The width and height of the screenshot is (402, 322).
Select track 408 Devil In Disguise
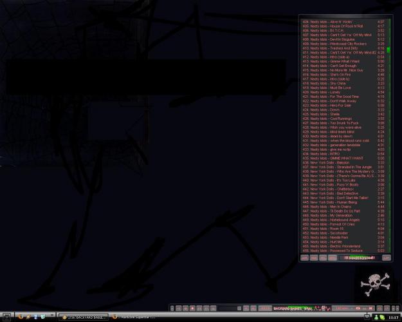[x=343, y=39]
